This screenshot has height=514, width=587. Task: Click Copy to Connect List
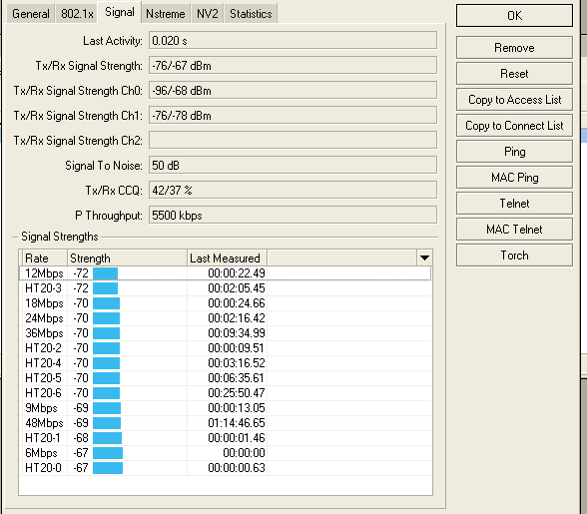[x=514, y=126]
